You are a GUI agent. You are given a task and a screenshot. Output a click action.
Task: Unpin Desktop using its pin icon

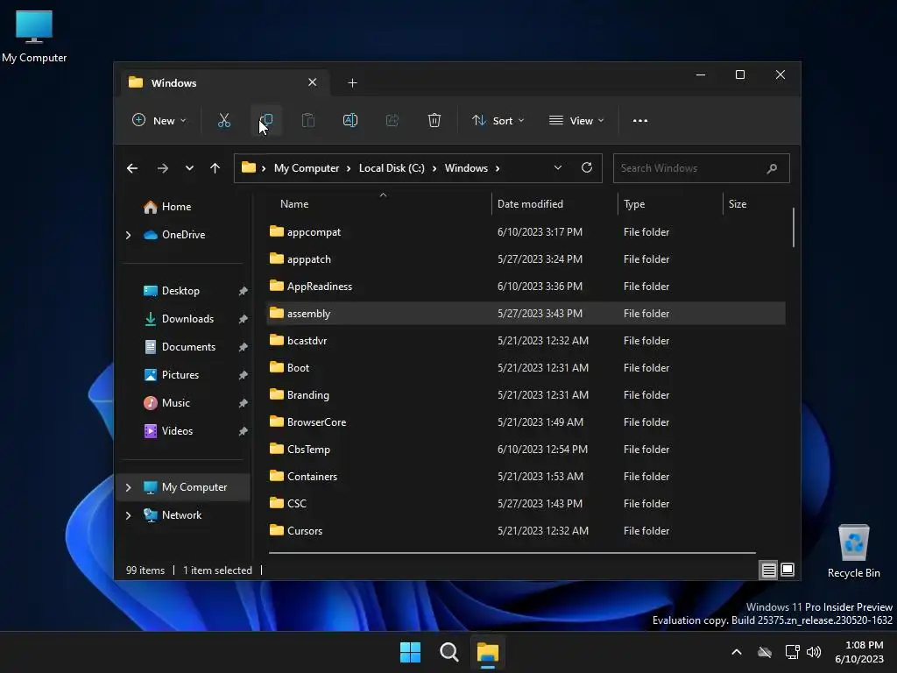(x=243, y=291)
